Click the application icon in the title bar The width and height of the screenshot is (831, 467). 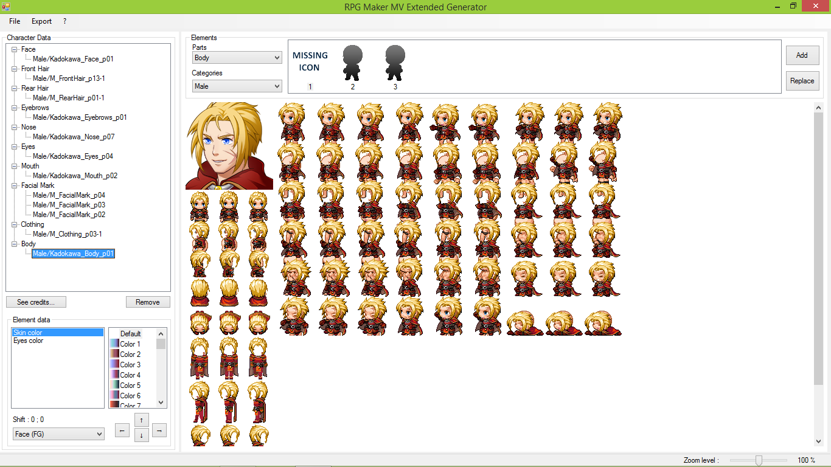tap(5, 7)
